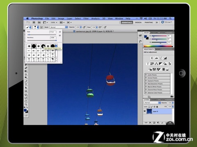197x147 pixels.
Task: Switch to the Channels tab
Action: pyautogui.click(x=155, y=100)
